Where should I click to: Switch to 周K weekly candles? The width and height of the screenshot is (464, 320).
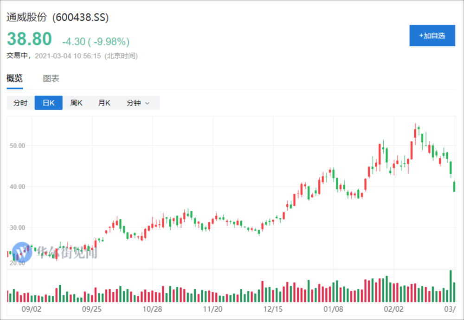point(77,103)
